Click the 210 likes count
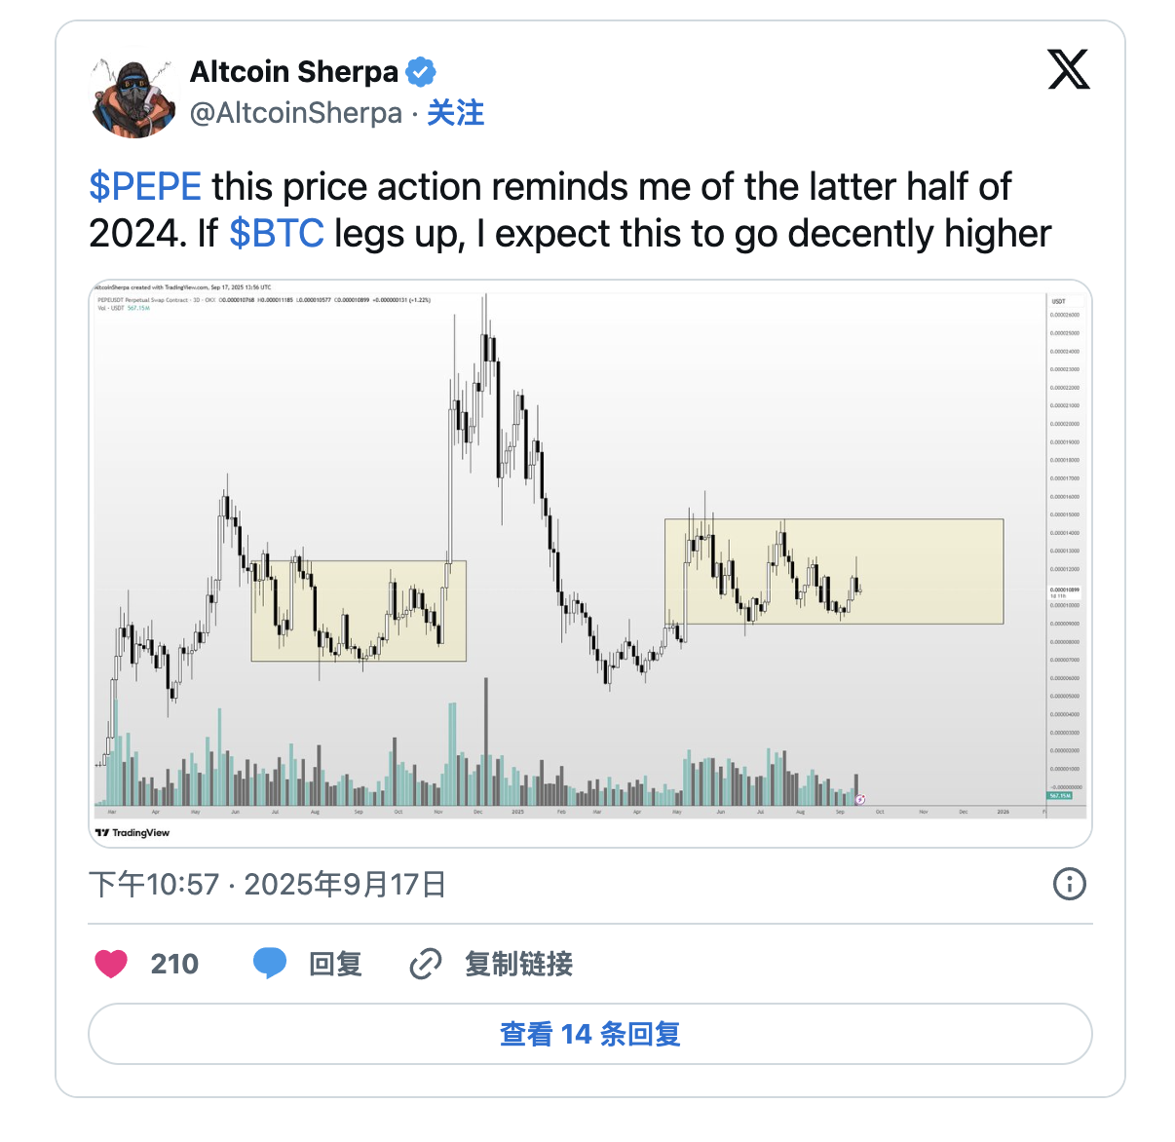 (x=174, y=964)
